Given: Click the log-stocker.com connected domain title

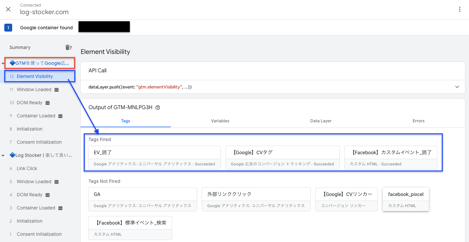Looking at the screenshot, I should click(x=44, y=12).
